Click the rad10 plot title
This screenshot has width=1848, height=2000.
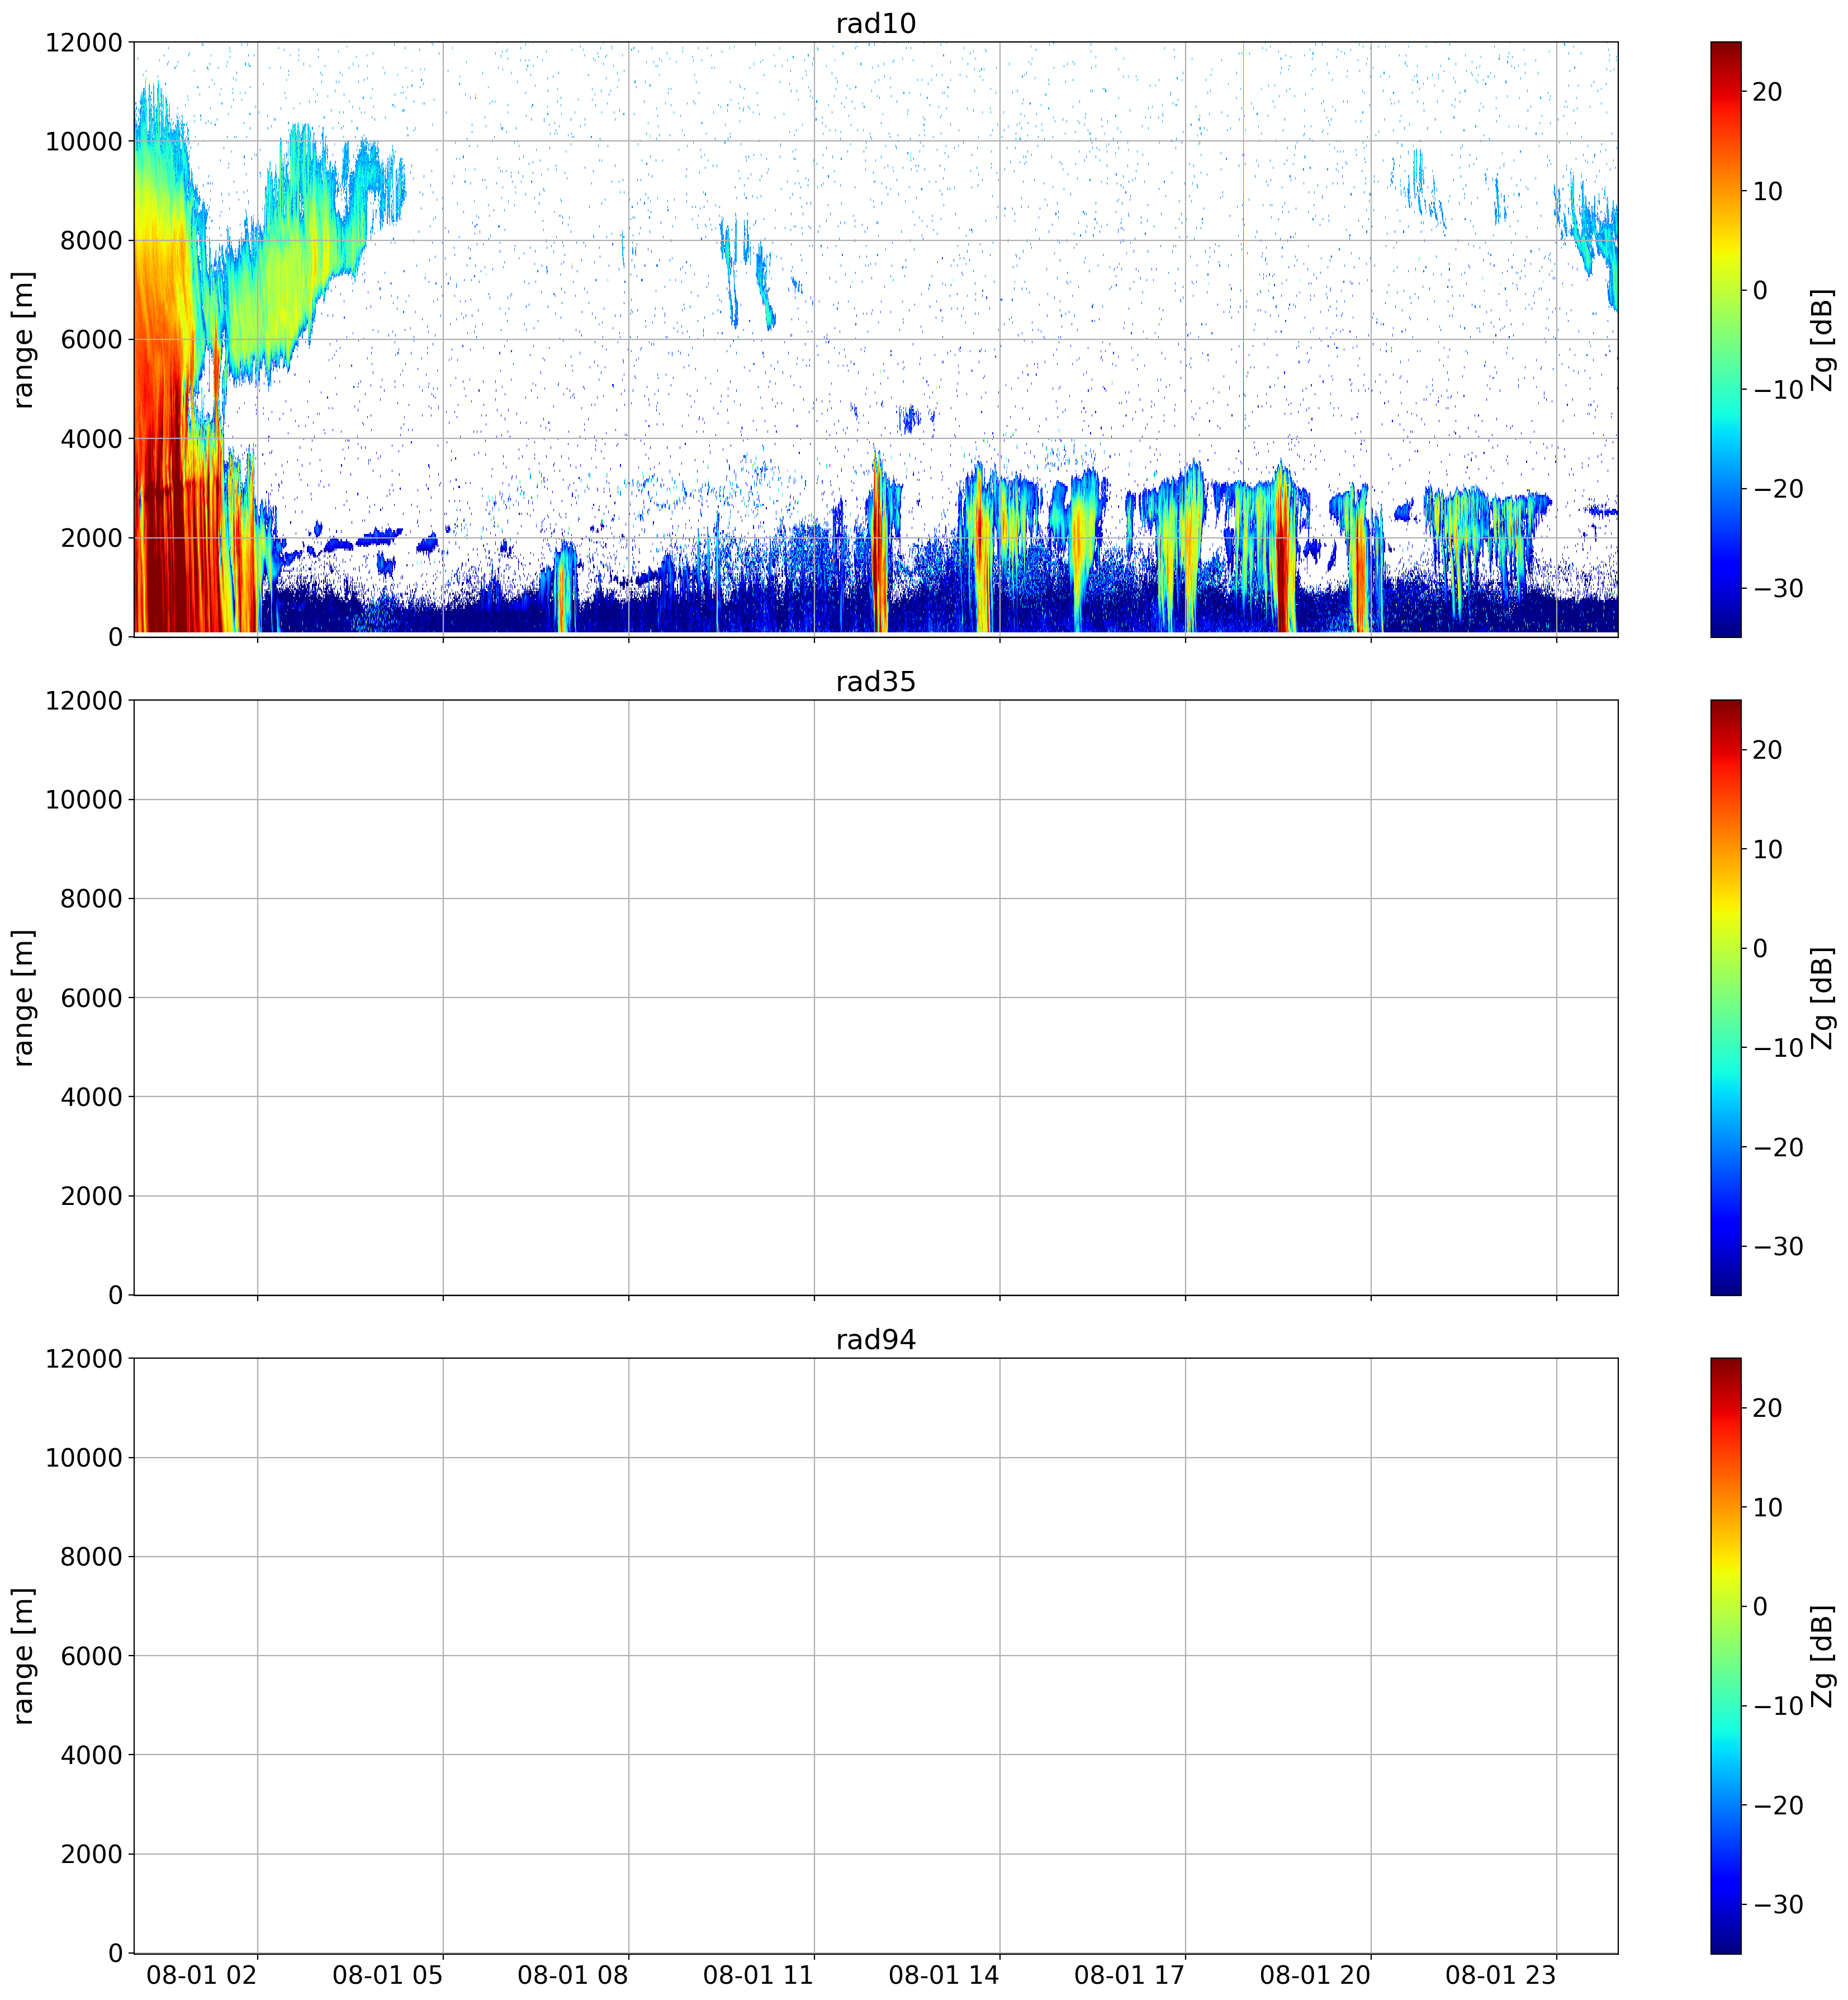876,23
